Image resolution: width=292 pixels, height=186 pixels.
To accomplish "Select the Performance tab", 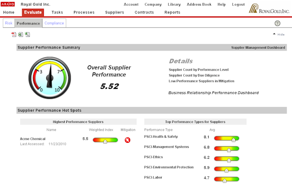I will [x=28, y=23].
